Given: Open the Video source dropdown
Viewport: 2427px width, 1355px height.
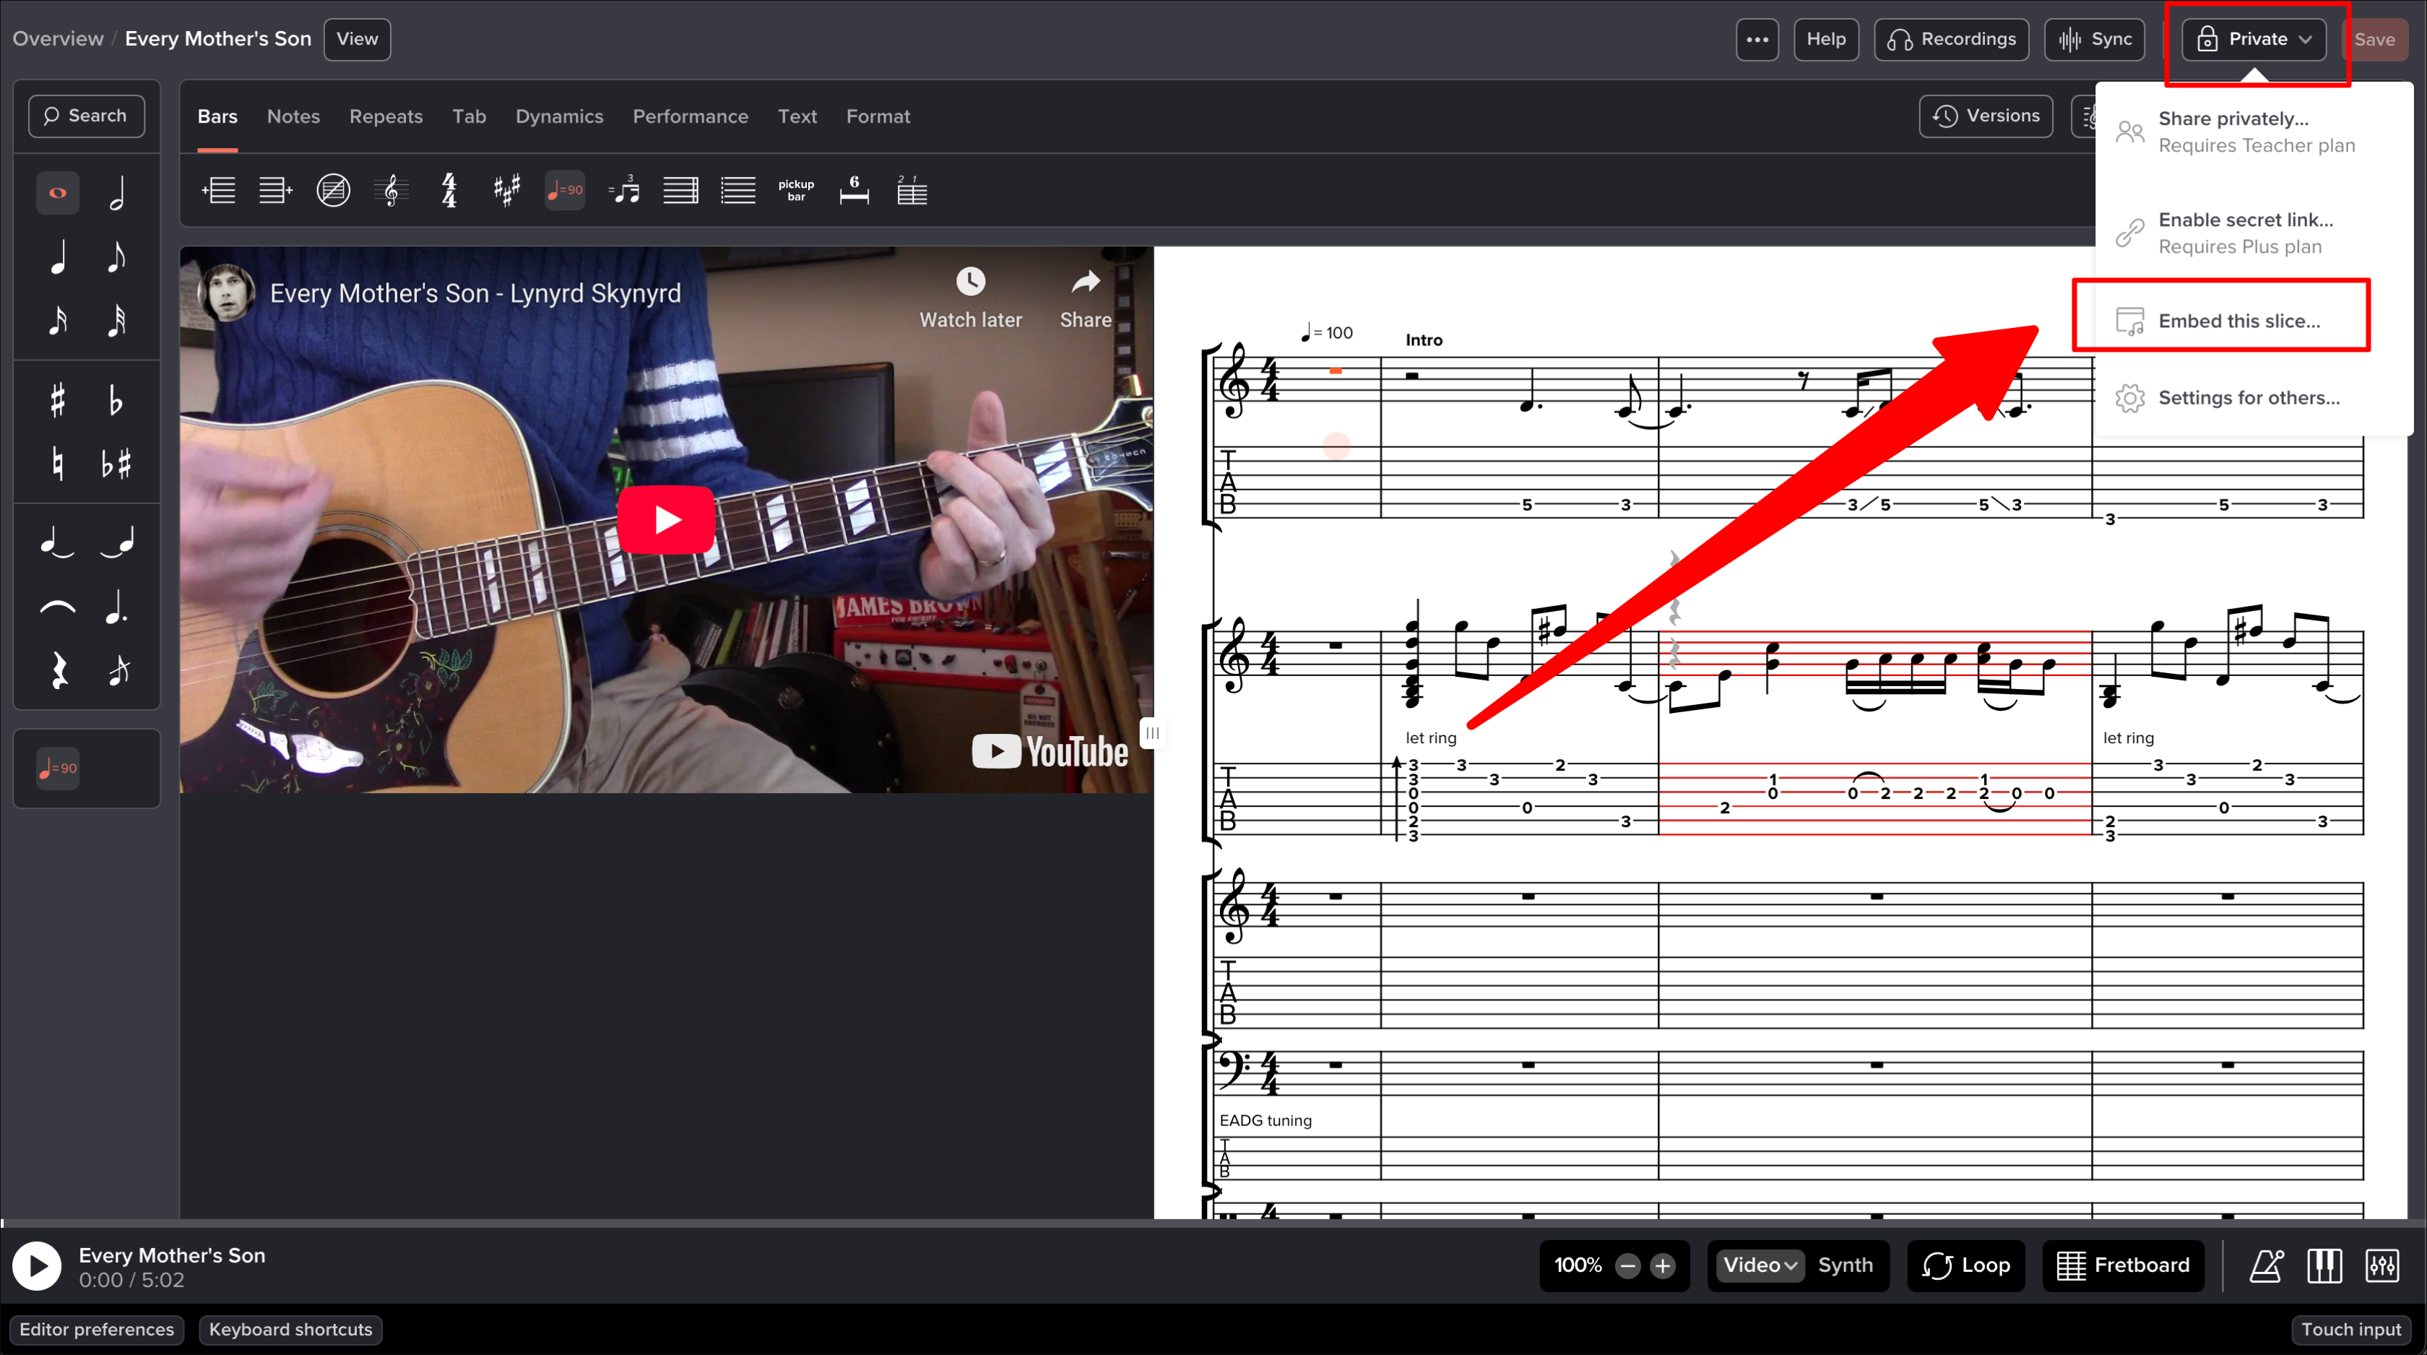Looking at the screenshot, I should [1759, 1265].
